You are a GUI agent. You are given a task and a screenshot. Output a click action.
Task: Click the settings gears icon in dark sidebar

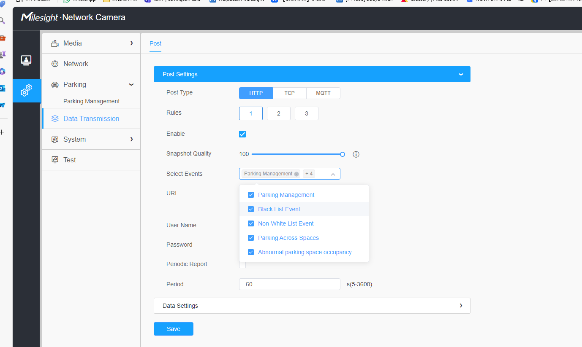(x=26, y=90)
